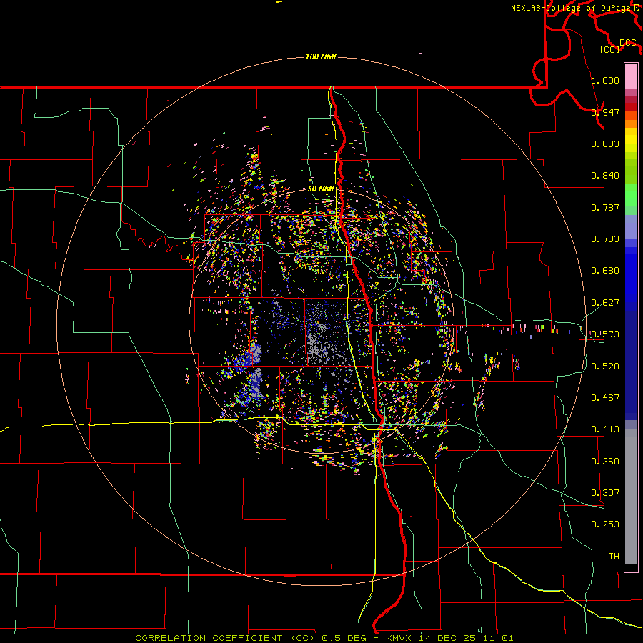Click the 100 NMI range ring label

[x=321, y=56]
